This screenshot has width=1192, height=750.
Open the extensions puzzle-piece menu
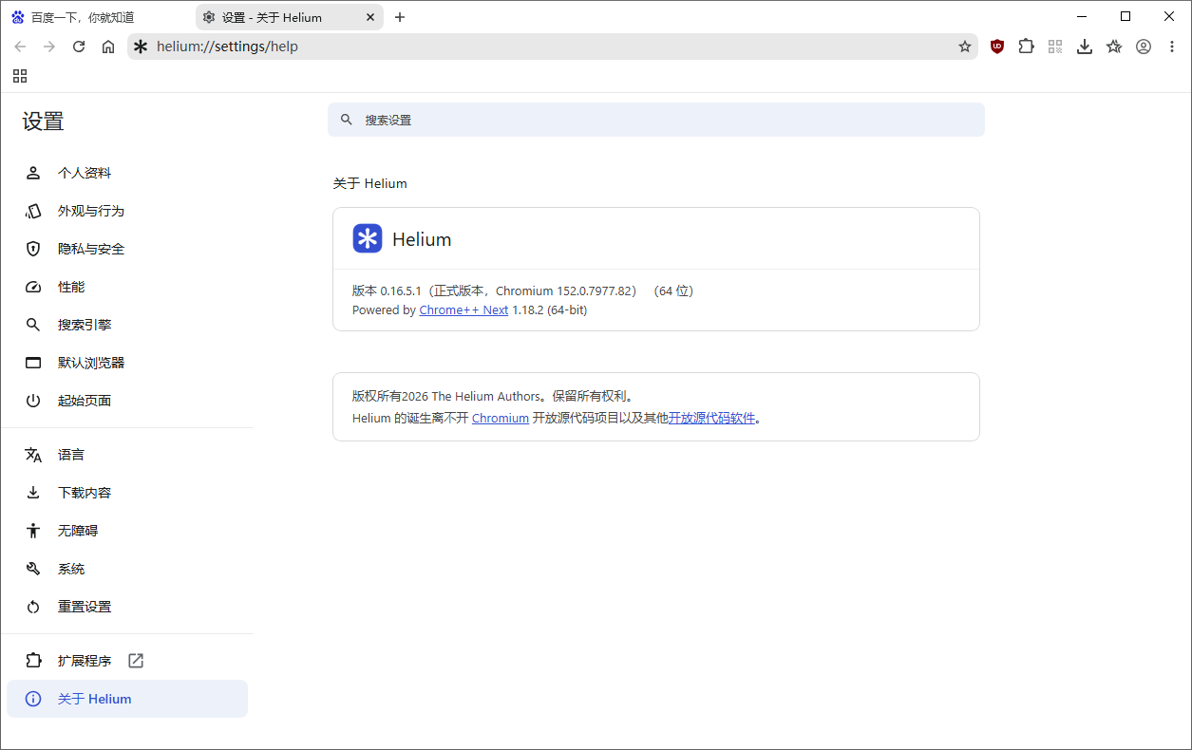click(x=1026, y=47)
